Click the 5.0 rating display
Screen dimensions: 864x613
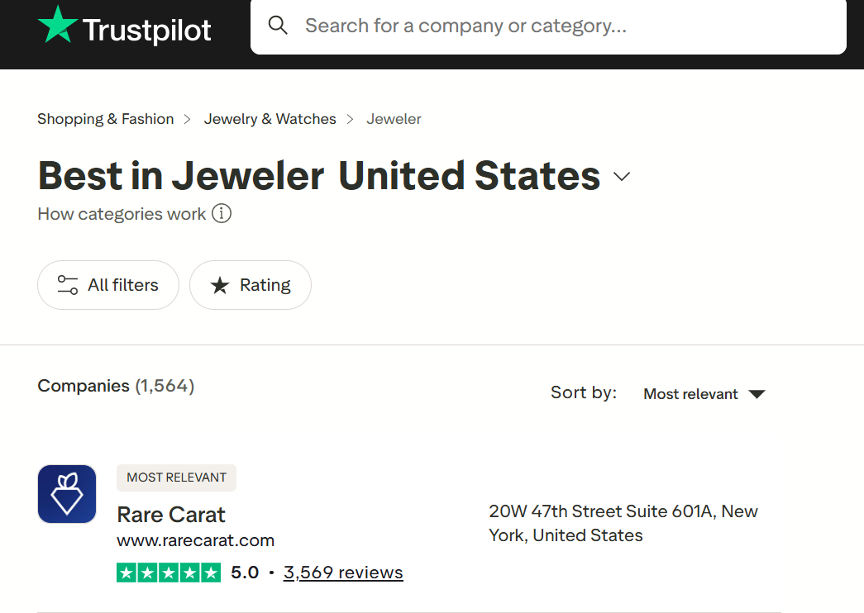click(x=245, y=572)
